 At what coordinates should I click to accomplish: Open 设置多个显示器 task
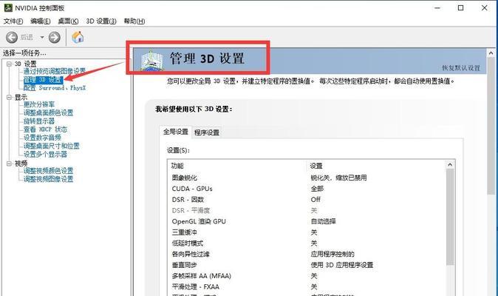(45, 154)
